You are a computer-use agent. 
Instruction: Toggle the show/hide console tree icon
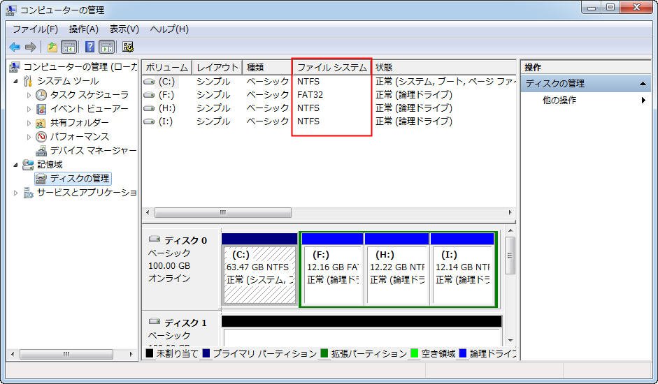69,47
